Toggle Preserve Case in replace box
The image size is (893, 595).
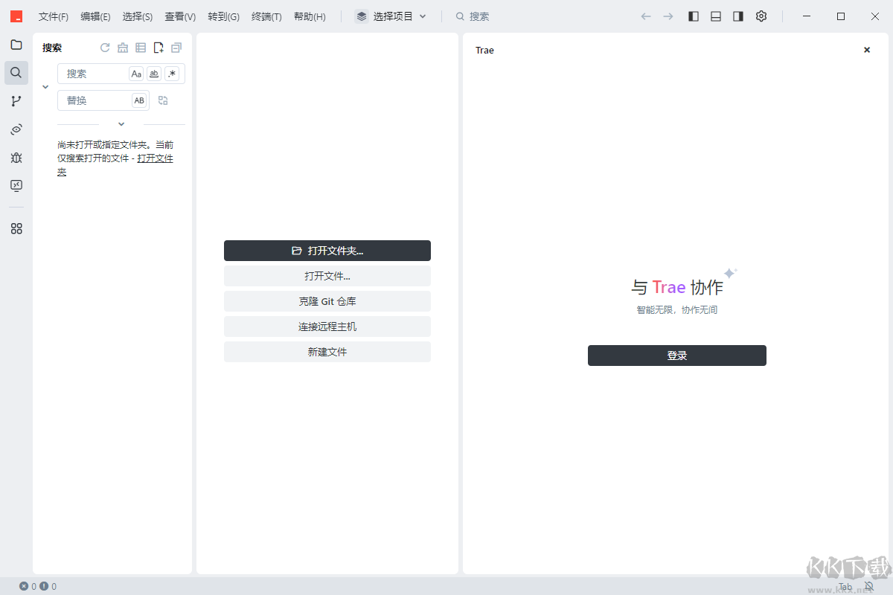(x=139, y=100)
